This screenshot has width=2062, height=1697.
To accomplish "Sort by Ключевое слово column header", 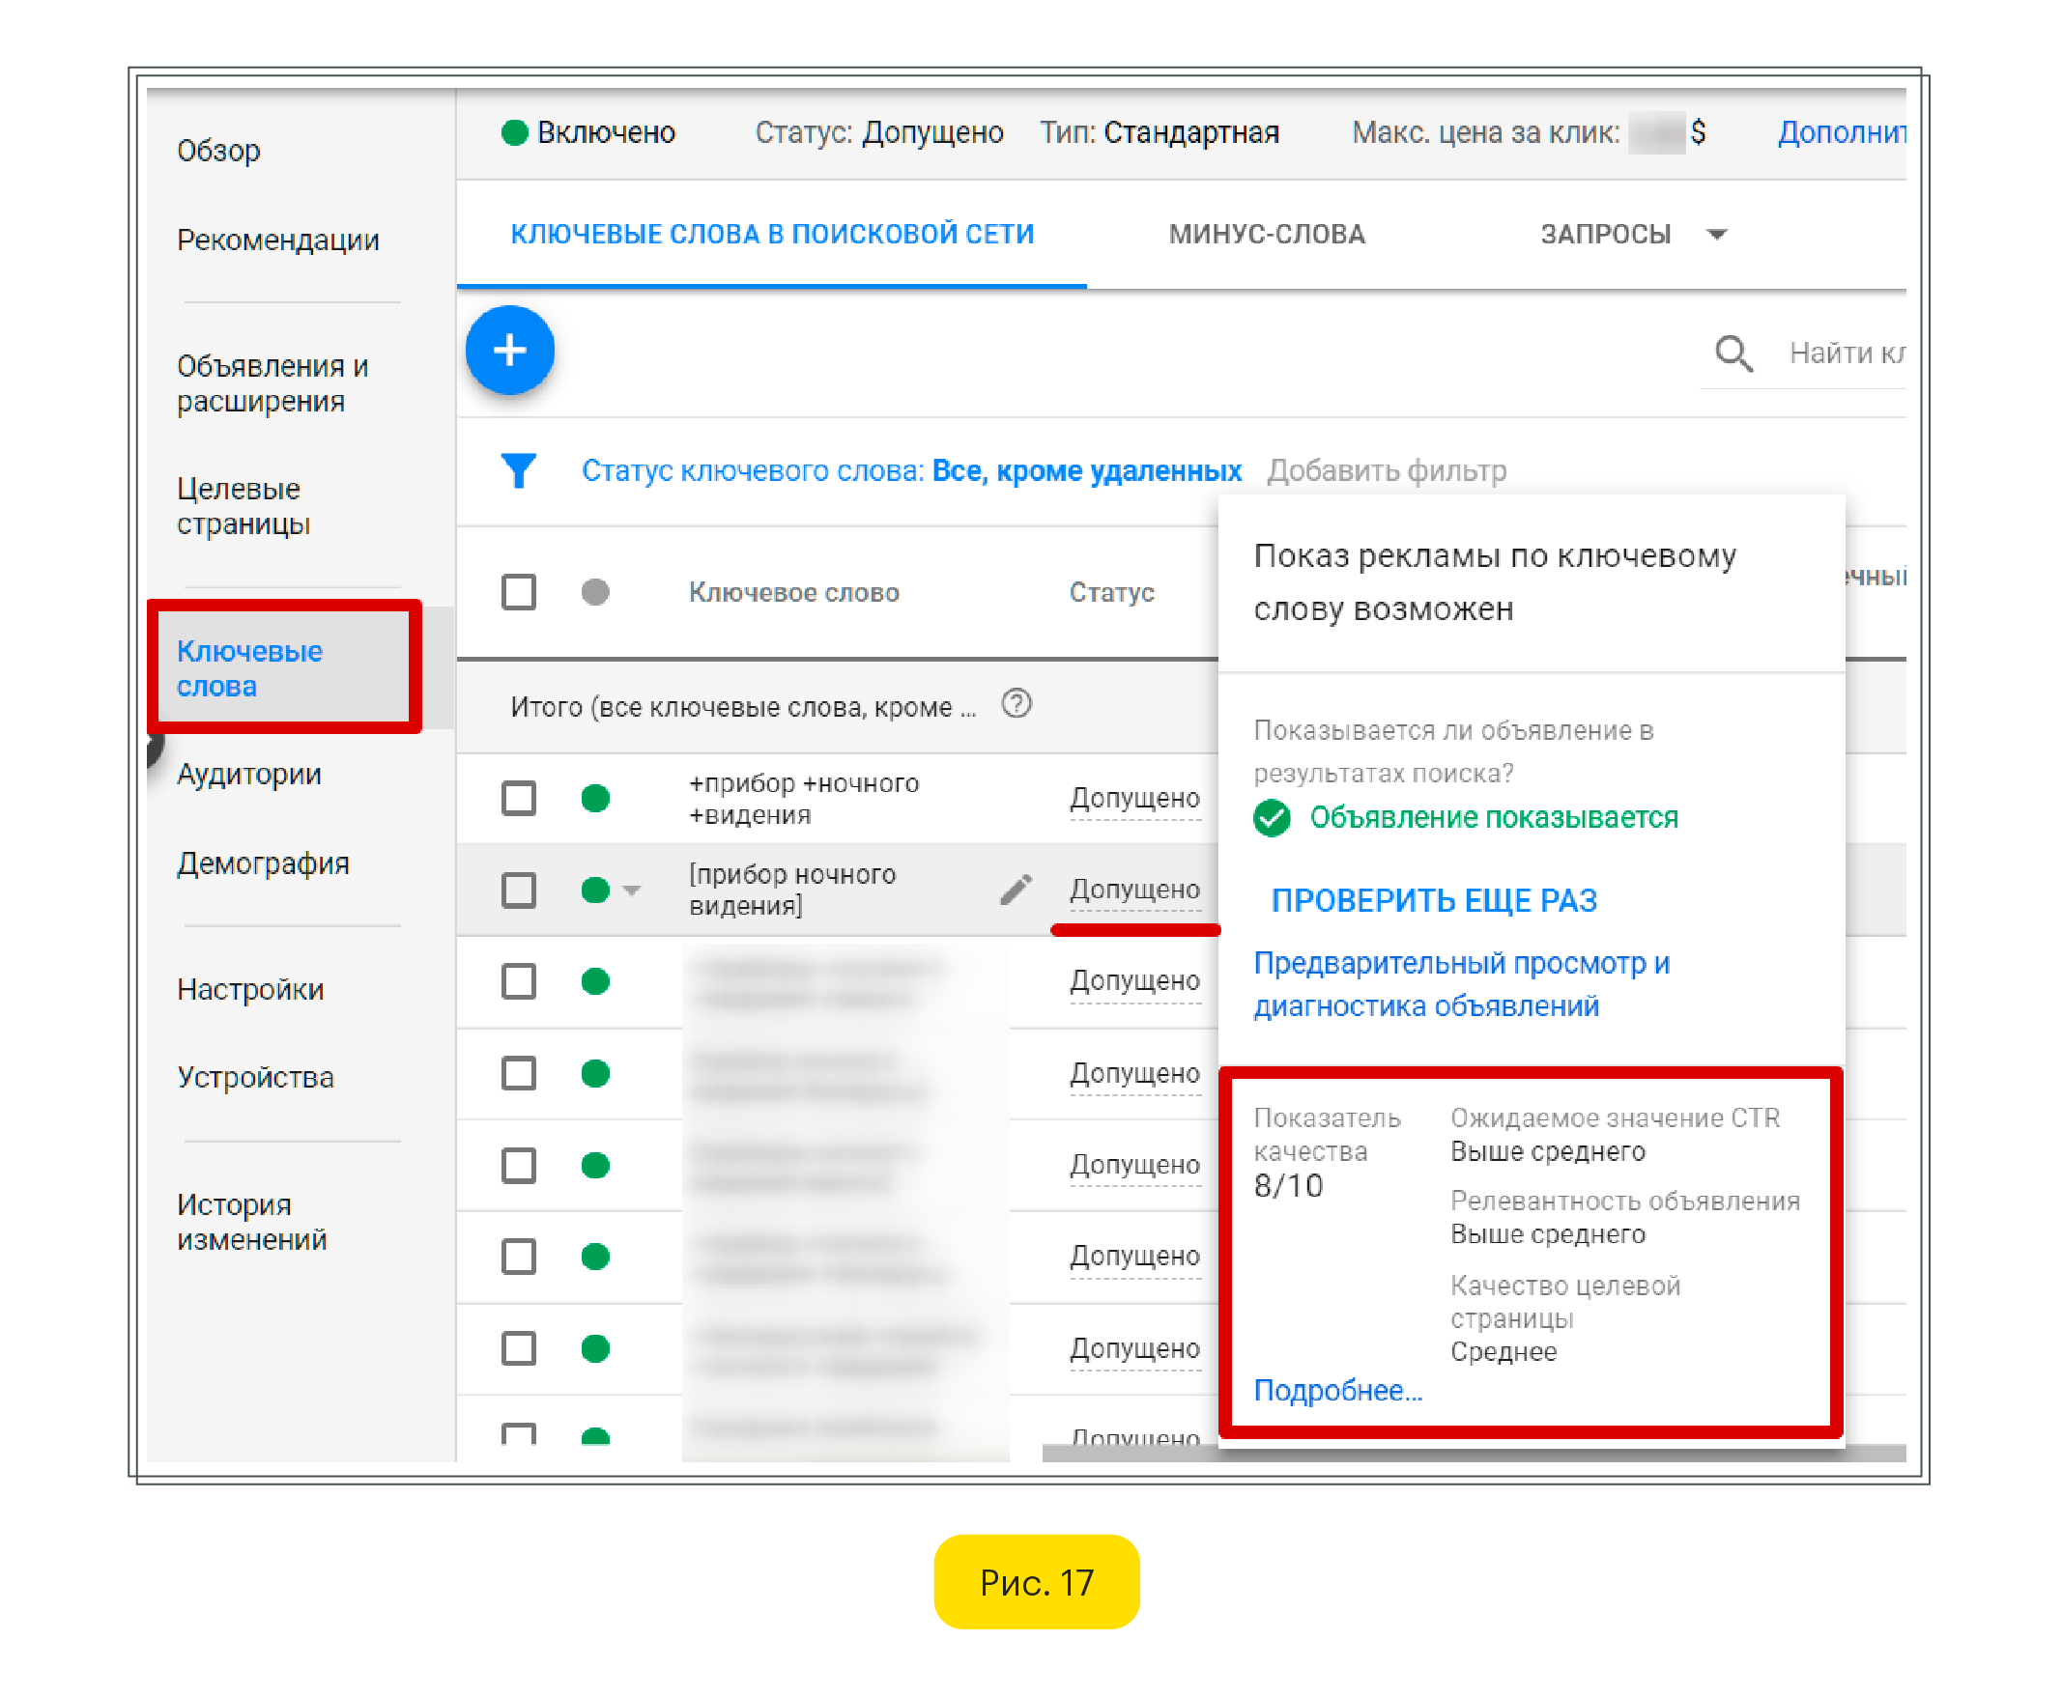I will 793,591.
